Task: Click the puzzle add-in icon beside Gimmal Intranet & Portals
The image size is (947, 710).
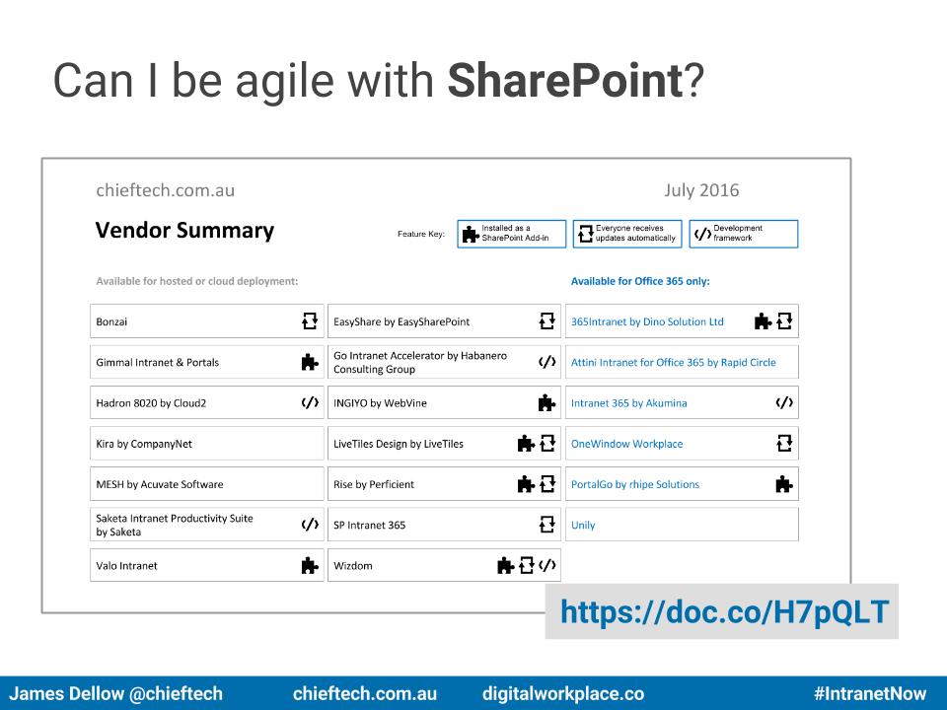Action: [310, 362]
